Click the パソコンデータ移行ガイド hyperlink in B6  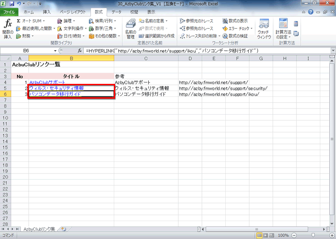pos(55,94)
